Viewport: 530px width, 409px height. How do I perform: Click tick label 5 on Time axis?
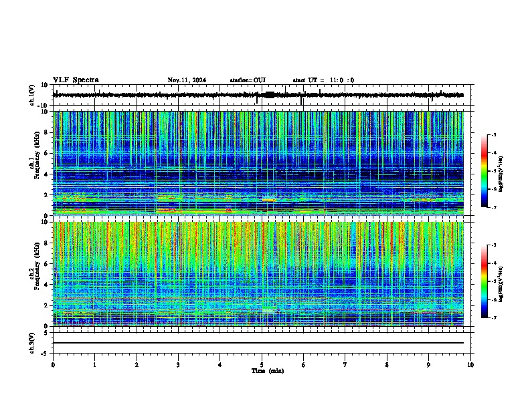(x=262, y=365)
